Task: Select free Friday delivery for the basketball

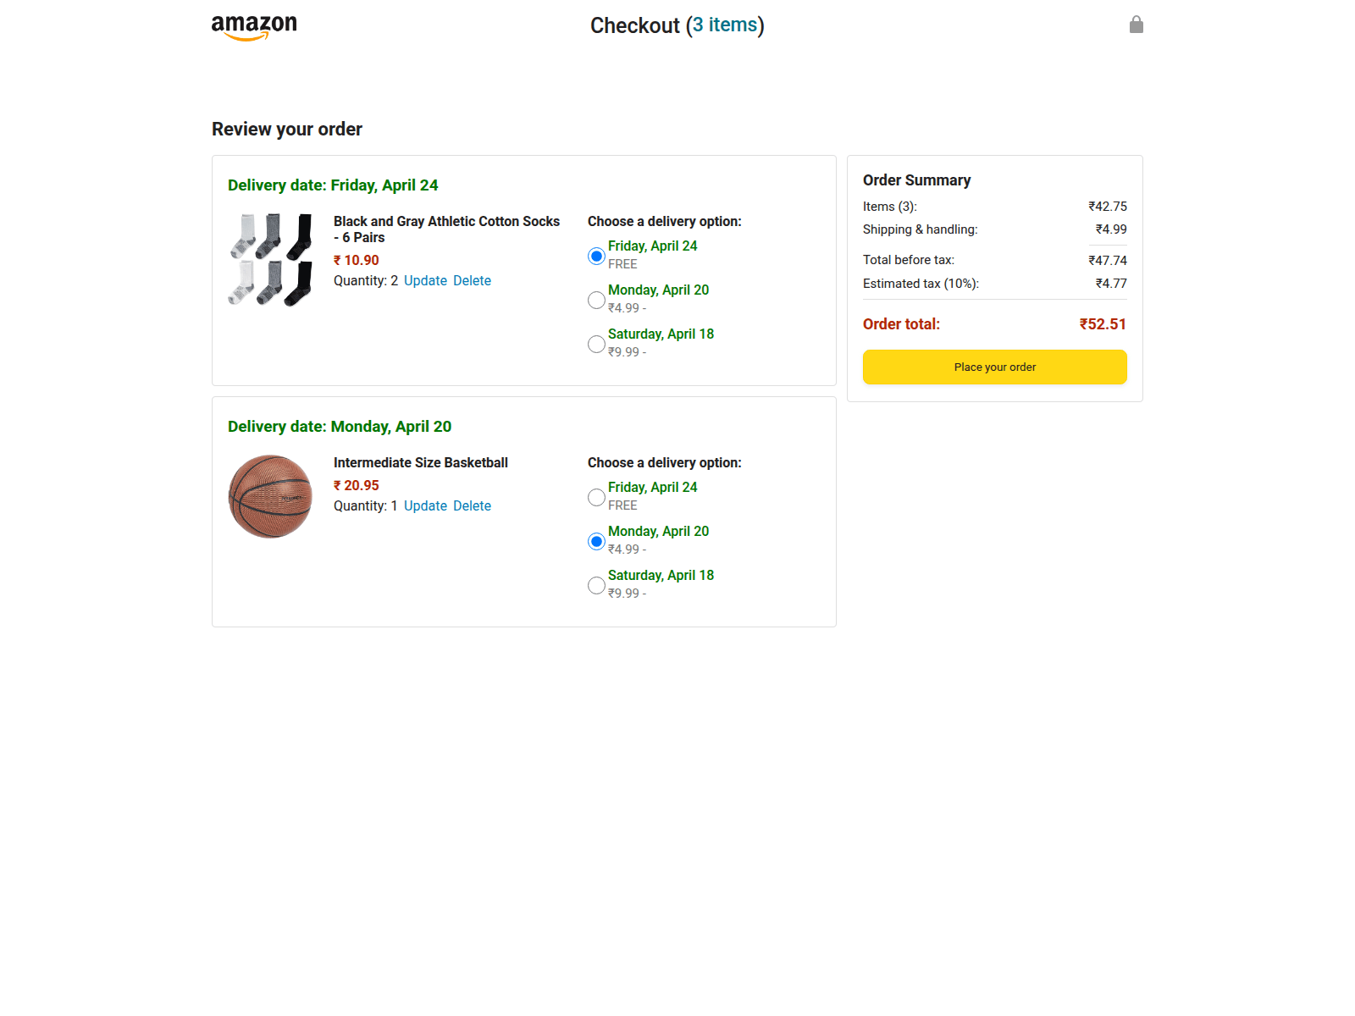Action: 596,497
